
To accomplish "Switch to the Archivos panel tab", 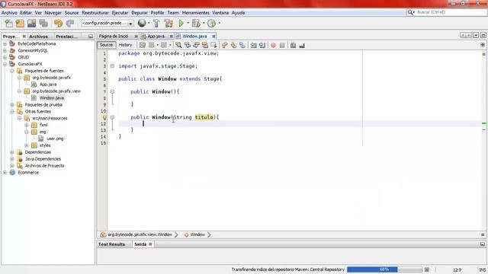I will pyautogui.click(x=39, y=37).
